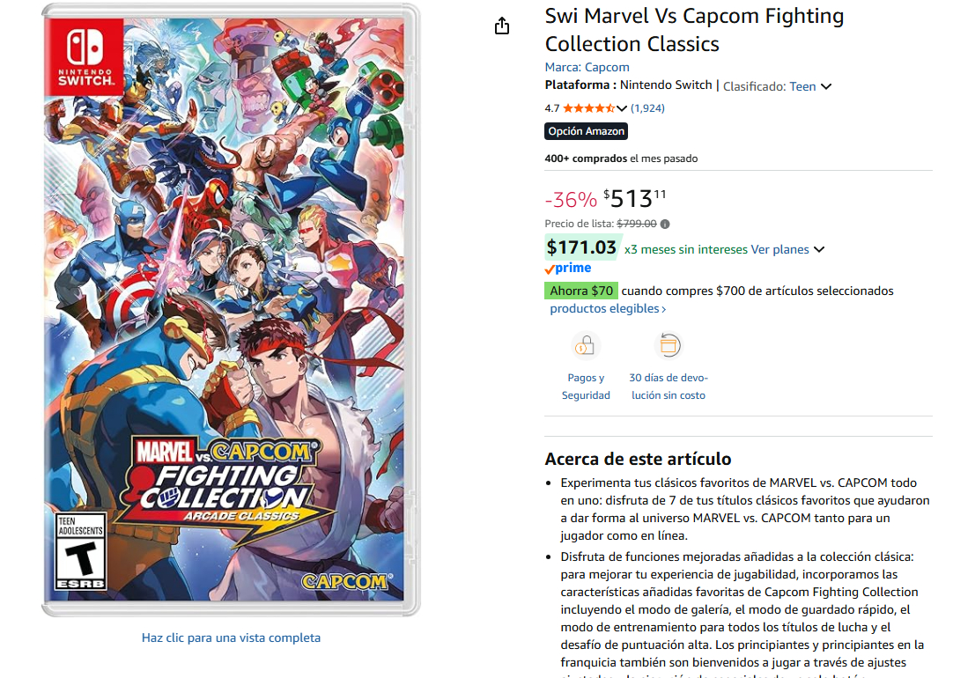953x678 pixels.
Task: Open the Teen classification dropdown
Action: point(825,86)
